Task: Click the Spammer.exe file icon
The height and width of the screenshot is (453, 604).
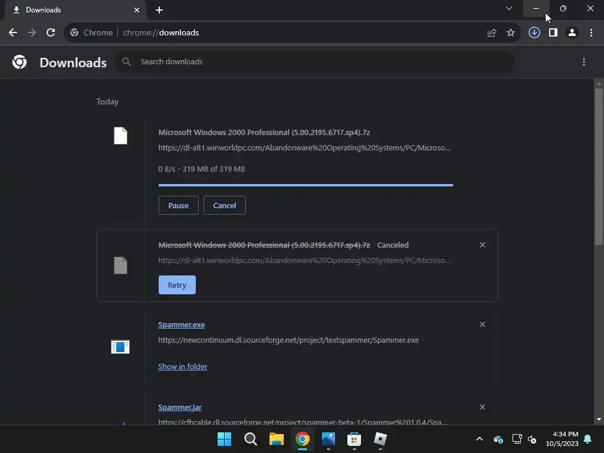Action: [120, 347]
